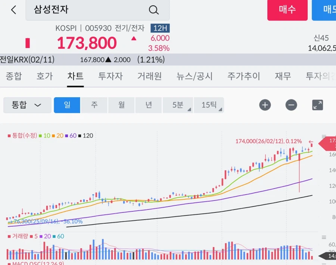This screenshot has height=265, width=336.
Task: Tap the back arrow icon
Action: 13,10
